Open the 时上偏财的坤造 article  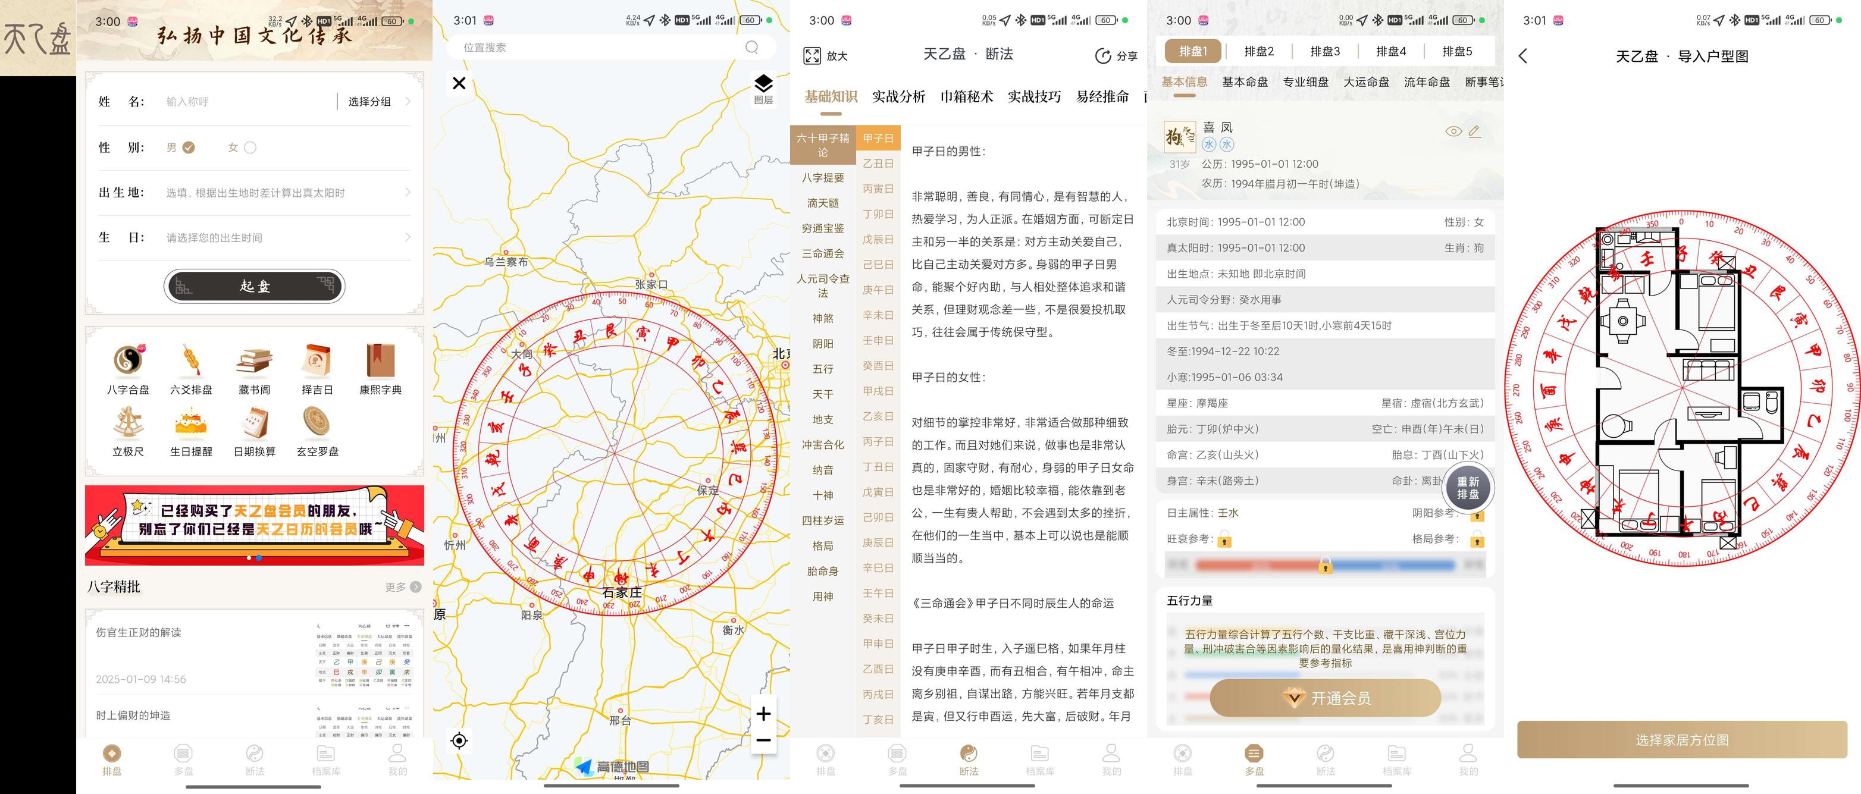254,716
